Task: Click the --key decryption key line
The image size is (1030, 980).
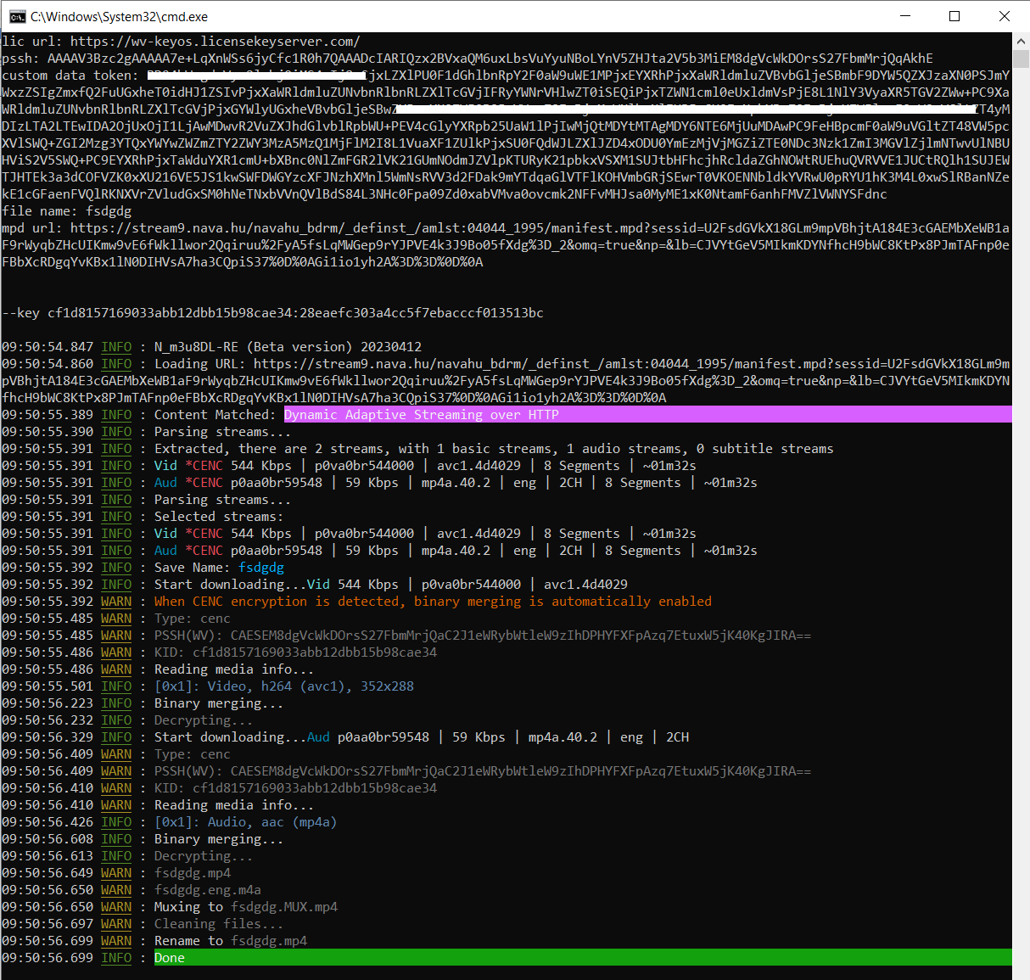Action: tap(271, 313)
